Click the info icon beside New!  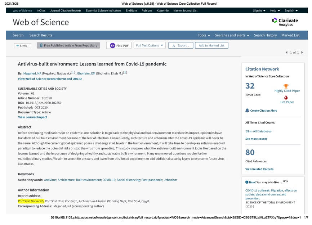click(247, 182)
